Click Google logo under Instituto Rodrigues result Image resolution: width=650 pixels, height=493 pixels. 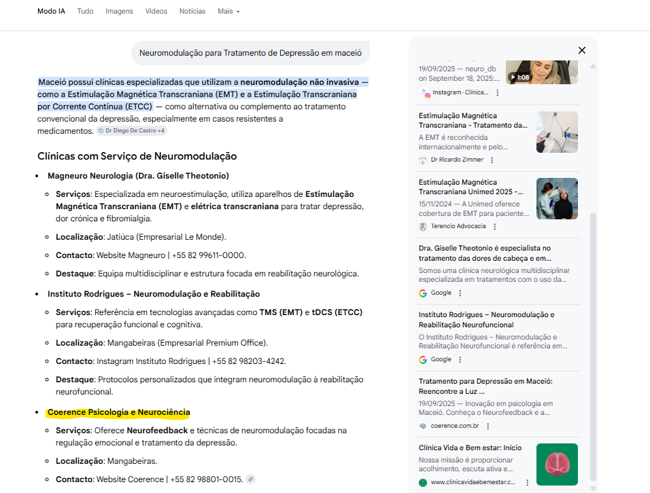[x=423, y=360]
